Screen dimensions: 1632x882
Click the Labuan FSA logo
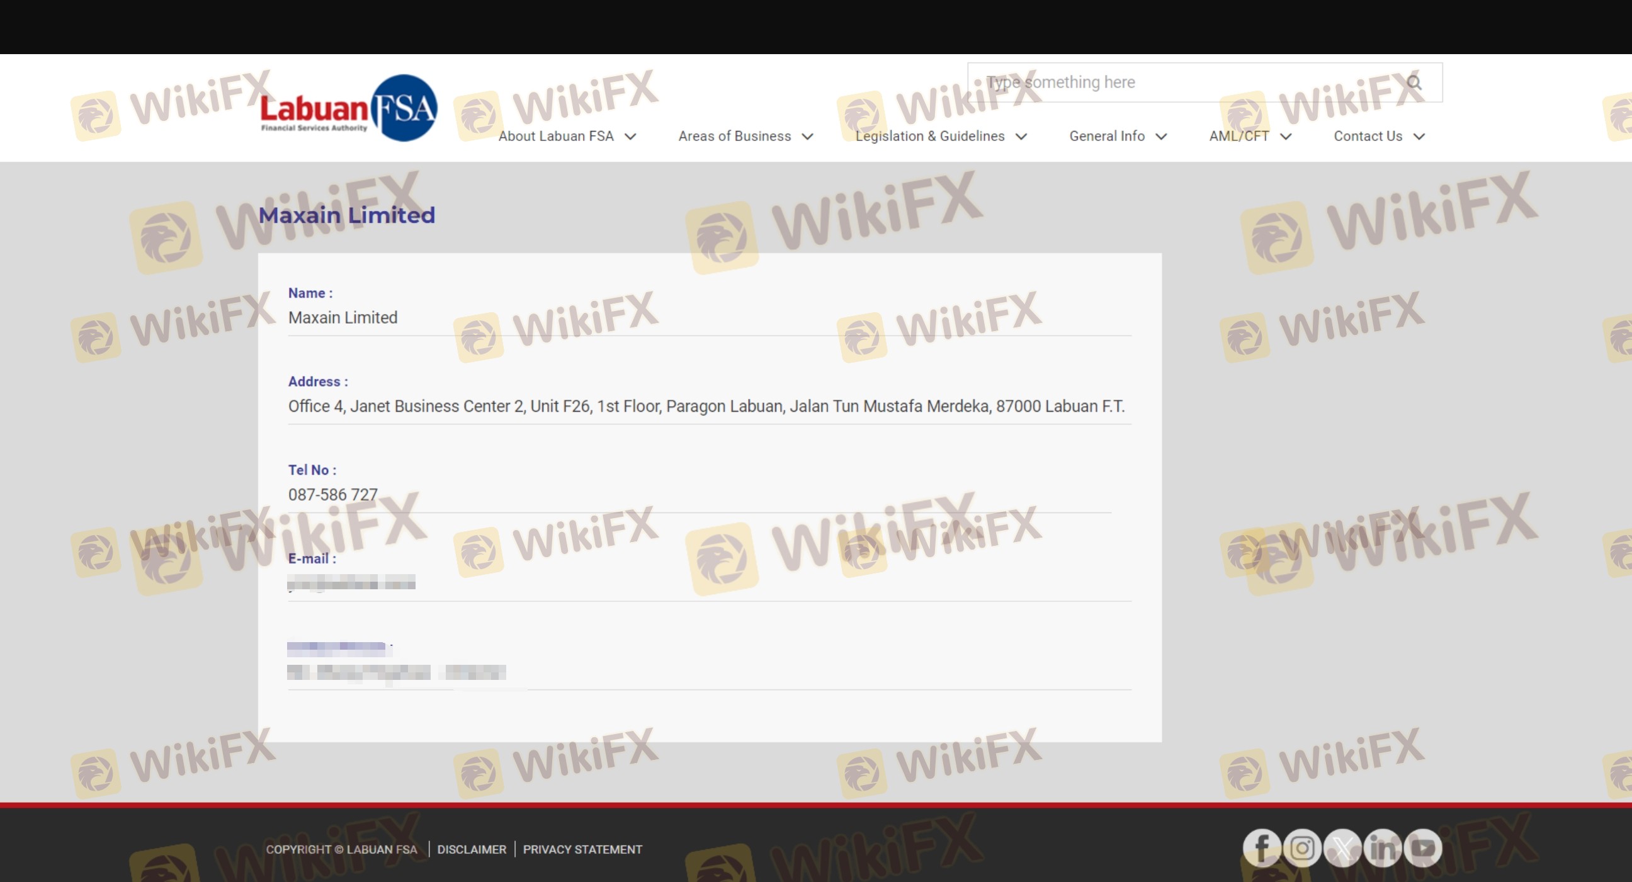[348, 109]
